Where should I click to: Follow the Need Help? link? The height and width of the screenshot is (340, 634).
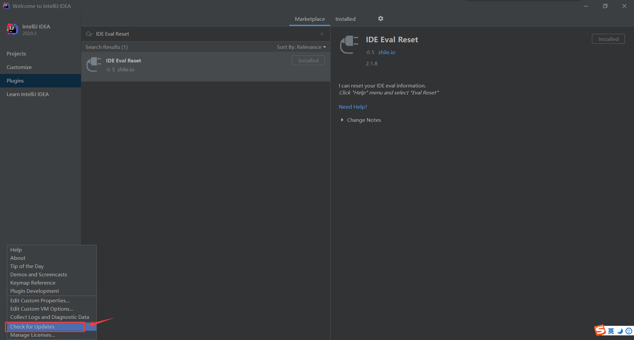[x=353, y=107]
